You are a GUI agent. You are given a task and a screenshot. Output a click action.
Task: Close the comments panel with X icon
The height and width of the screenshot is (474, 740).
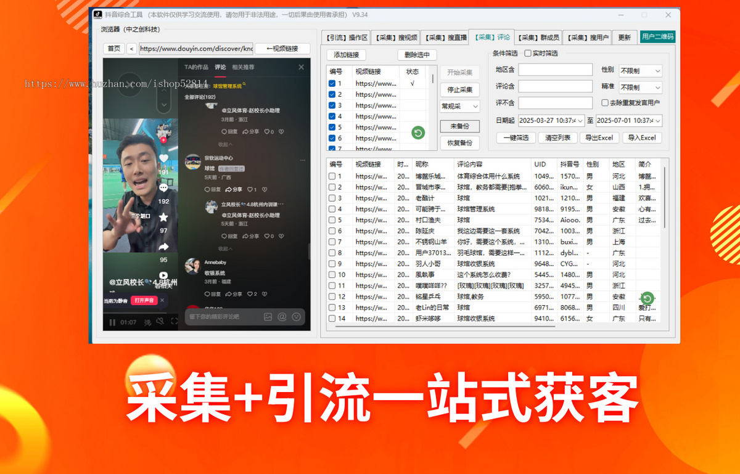tap(301, 67)
